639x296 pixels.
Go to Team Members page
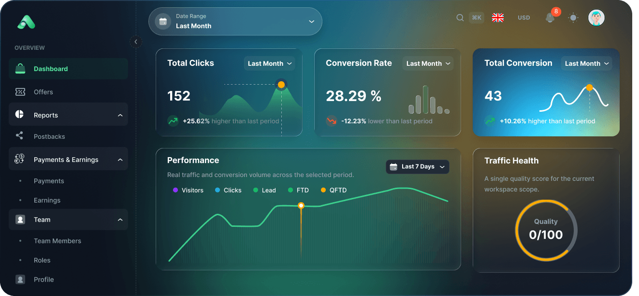point(58,241)
